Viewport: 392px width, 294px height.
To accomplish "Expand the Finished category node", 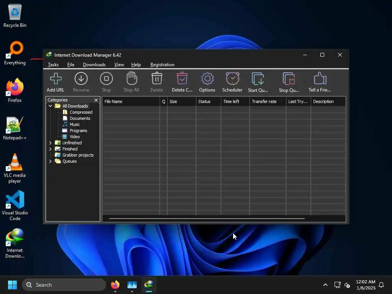I will point(50,149).
